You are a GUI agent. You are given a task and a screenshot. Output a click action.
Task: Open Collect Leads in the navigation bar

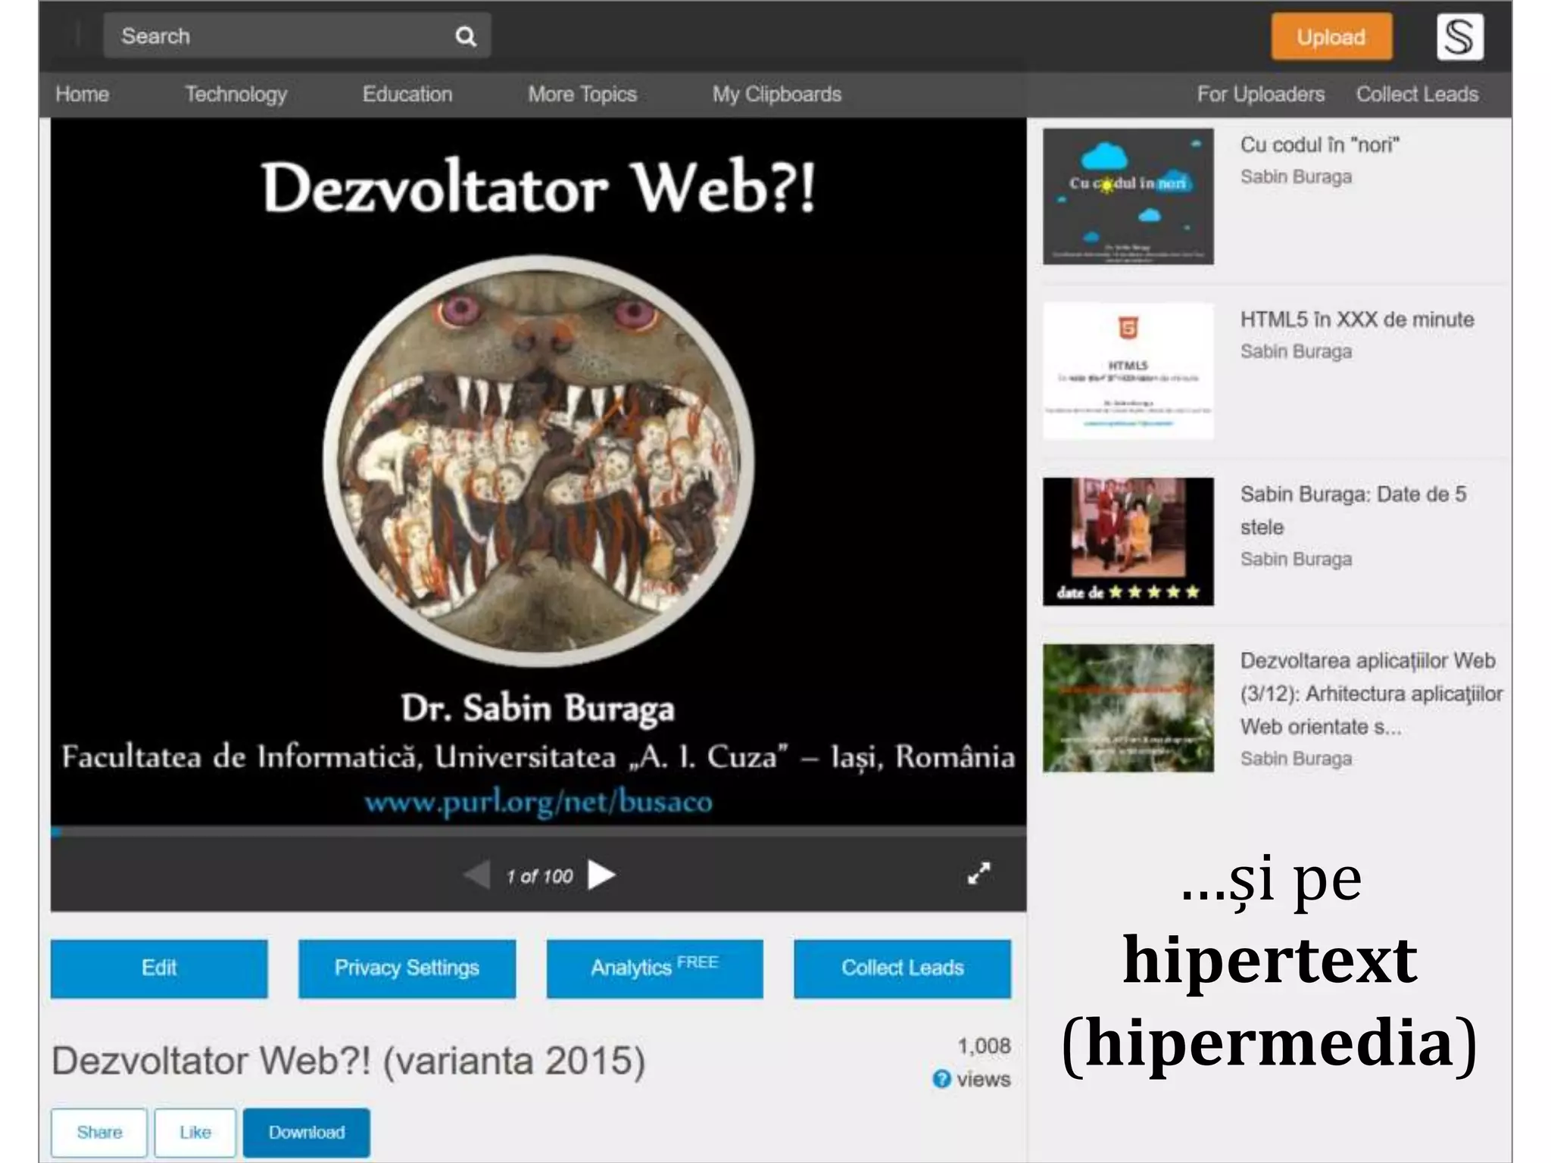coord(1417,94)
